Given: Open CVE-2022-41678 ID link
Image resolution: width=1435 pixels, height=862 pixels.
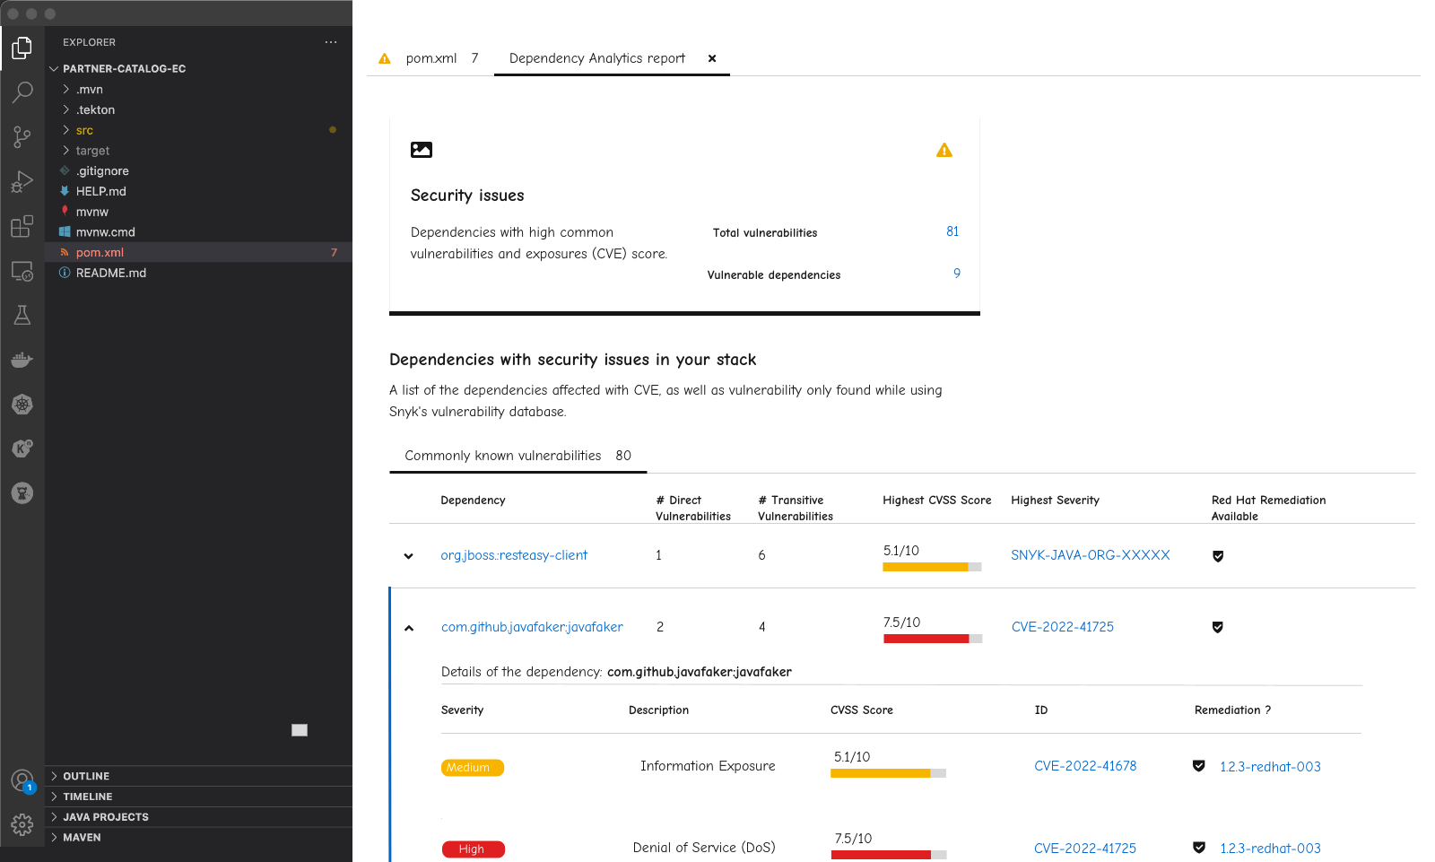Looking at the screenshot, I should coord(1085,766).
